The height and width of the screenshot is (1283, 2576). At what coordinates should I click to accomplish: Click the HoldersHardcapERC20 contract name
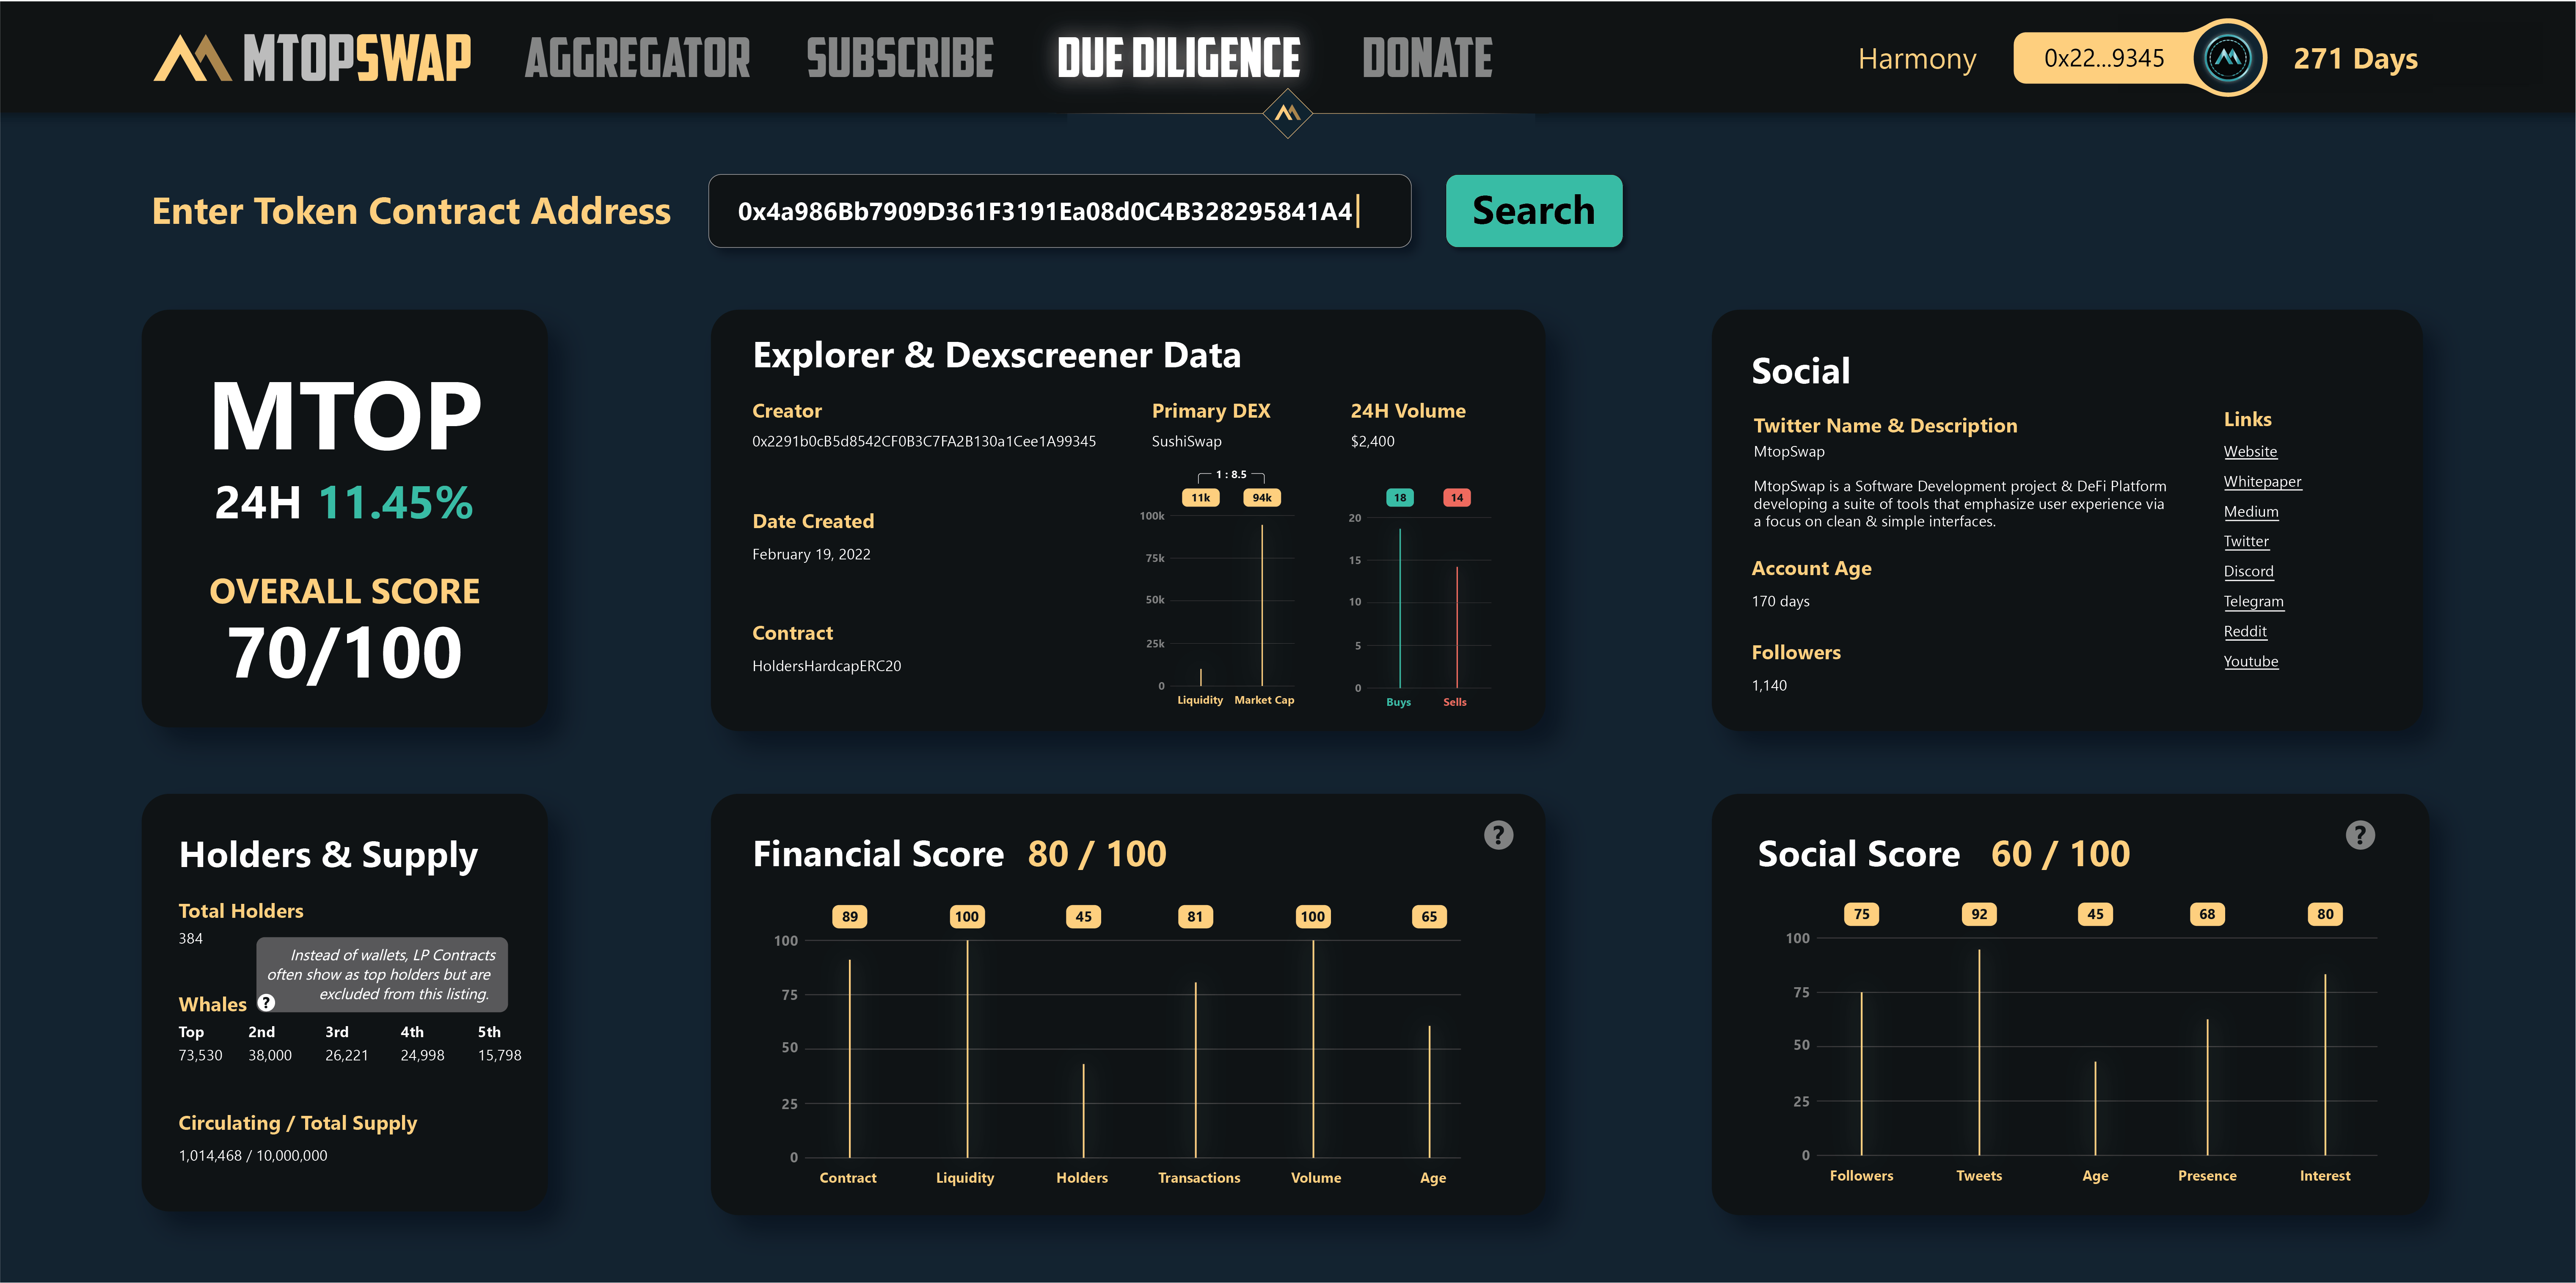click(x=826, y=666)
